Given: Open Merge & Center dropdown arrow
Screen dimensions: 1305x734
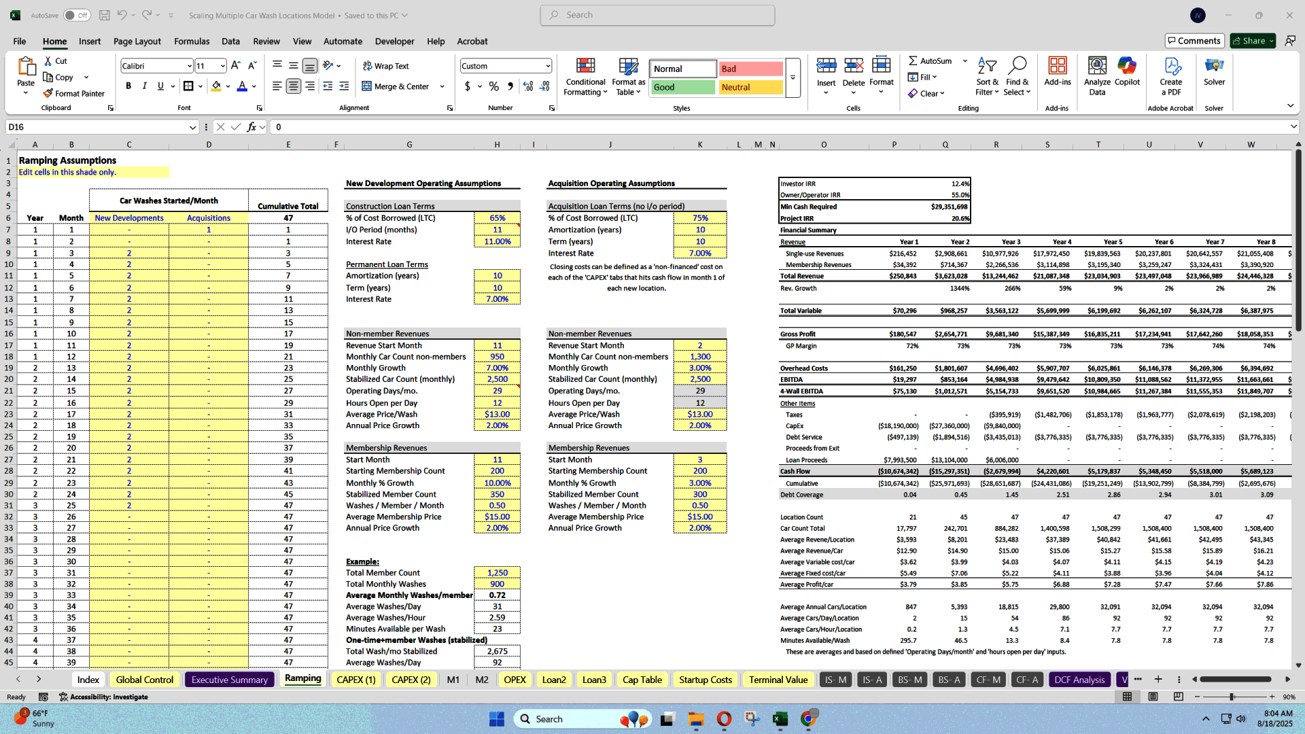Looking at the screenshot, I should pos(442,86).
